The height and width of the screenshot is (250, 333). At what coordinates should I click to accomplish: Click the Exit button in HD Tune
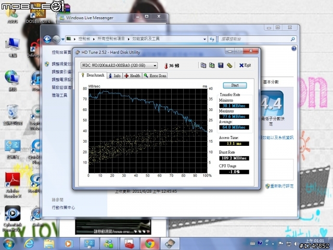[x=245, y=65]
